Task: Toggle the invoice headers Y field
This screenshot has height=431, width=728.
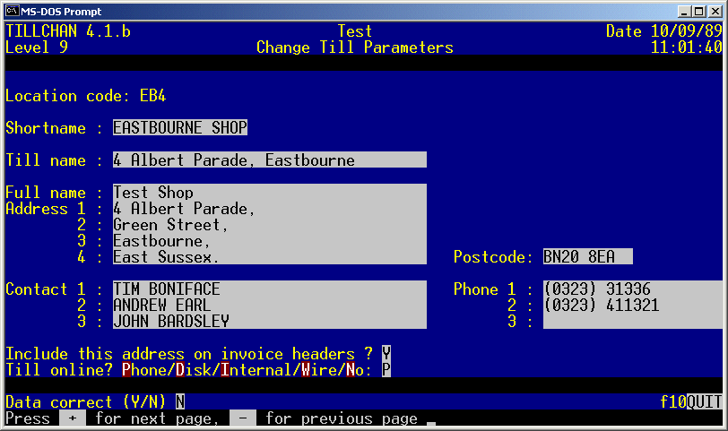Action: pyautogui.click(x=386, y=354)
